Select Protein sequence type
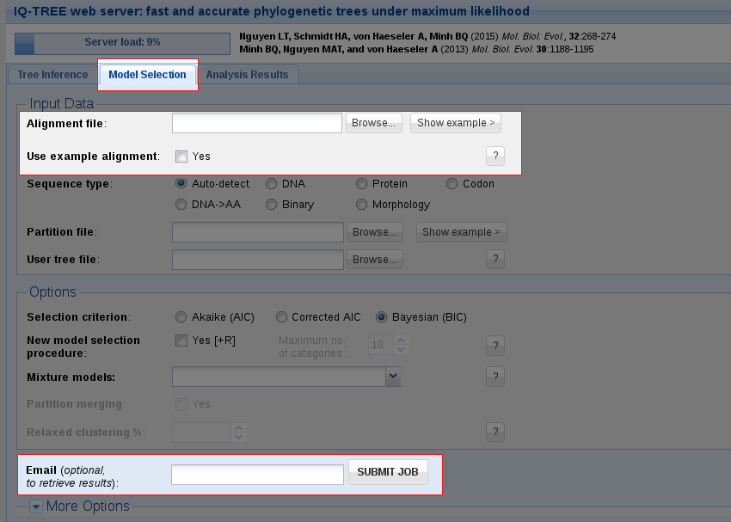This screenshot has width=731, height=522. (x=361, y=184)
